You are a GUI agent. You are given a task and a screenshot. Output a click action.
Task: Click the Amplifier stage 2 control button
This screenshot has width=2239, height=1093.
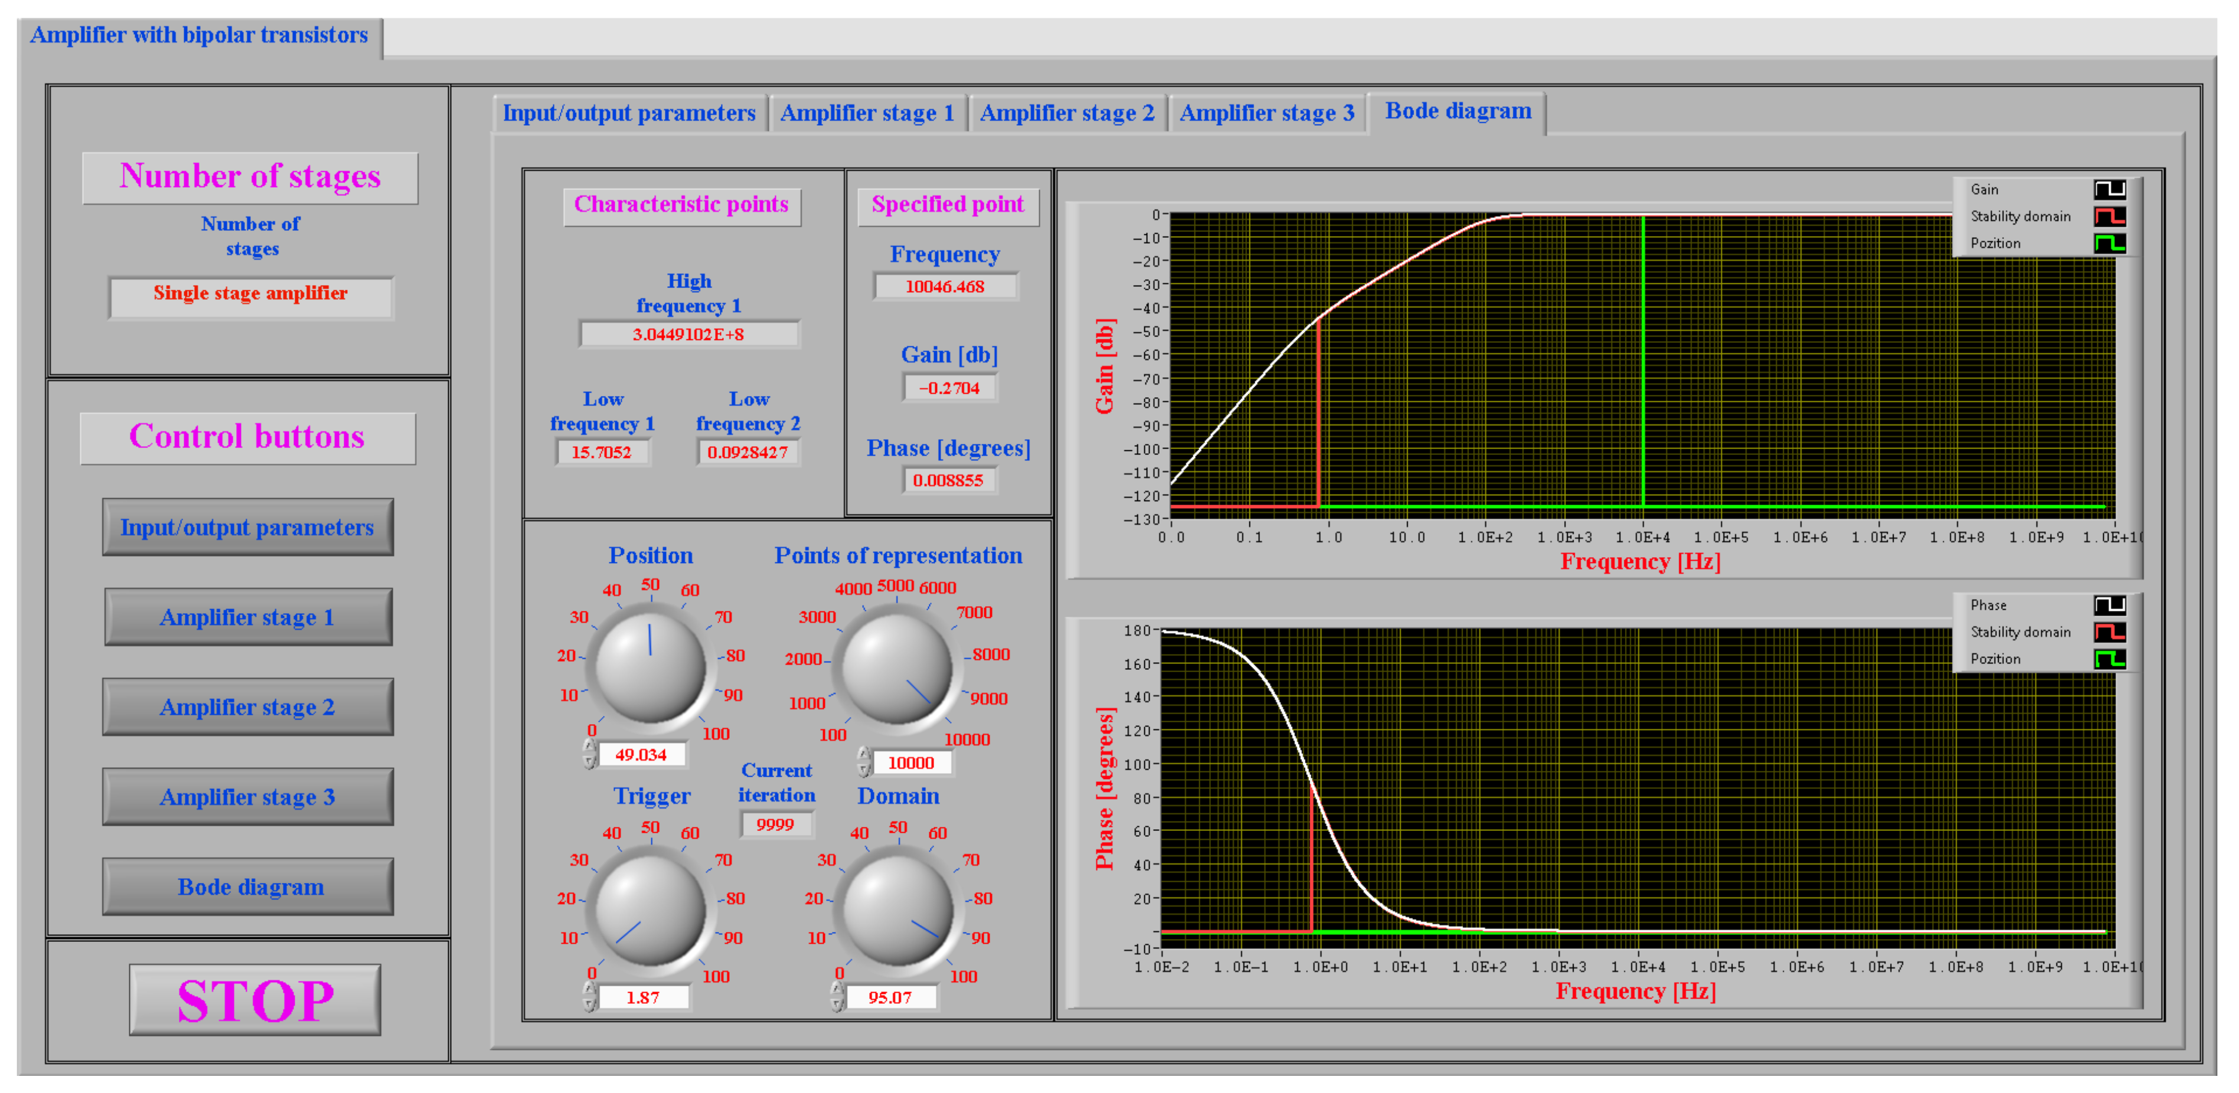pos(249,706)
